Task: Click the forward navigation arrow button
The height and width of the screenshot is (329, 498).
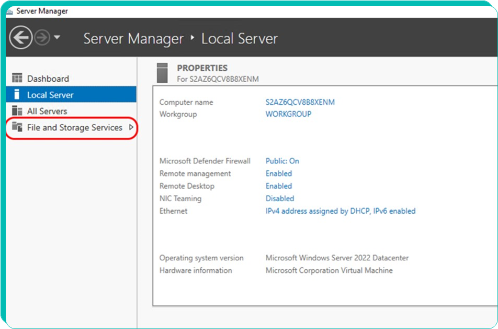Action: [x=42, y=38]
